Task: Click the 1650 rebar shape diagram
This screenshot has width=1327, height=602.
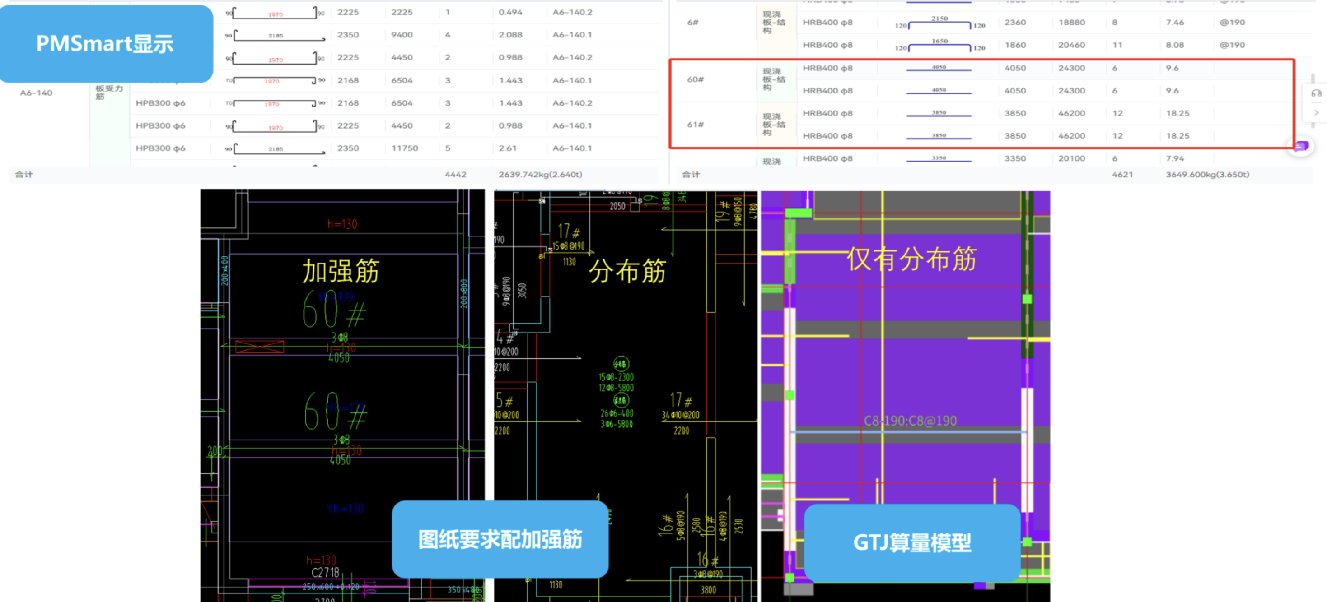Action: click(x=939, y=45)
